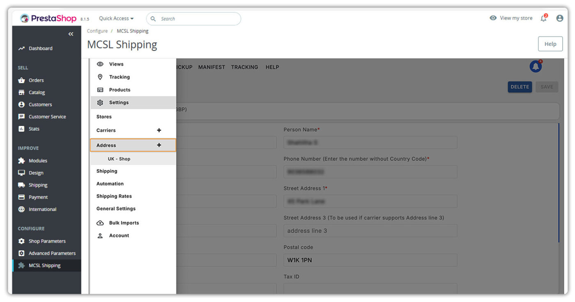
Task: Switch to the HELP tab
Action: (x=272, y=67)
